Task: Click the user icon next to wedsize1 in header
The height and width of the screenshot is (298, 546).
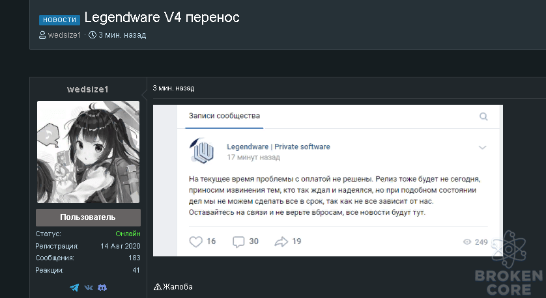Action: point(42,35)
